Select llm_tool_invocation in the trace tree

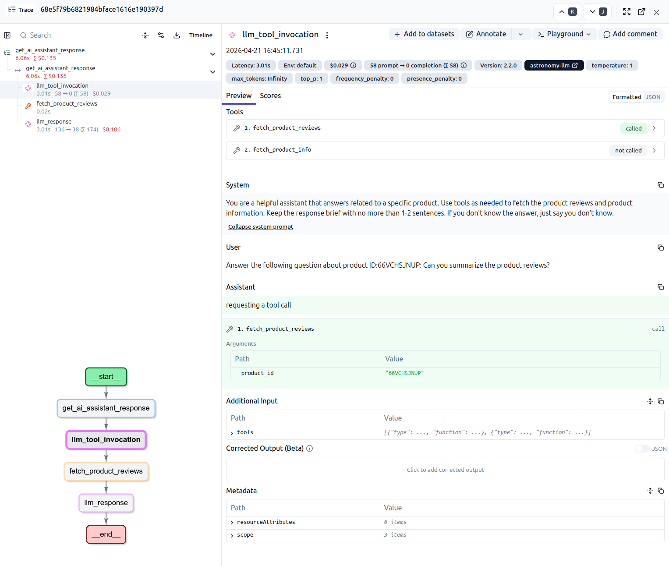110,89
